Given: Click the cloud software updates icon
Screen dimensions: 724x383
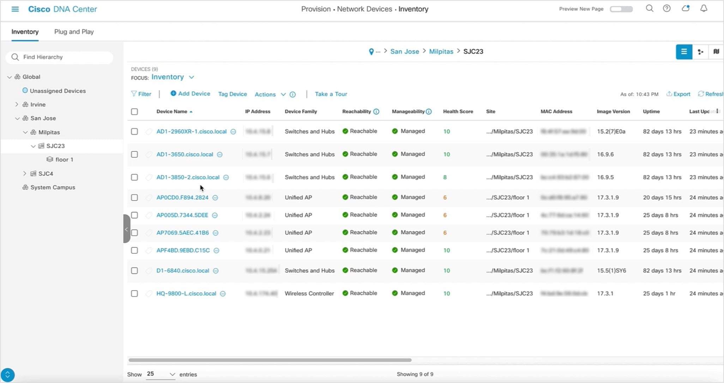Looking at the screenshot, I should pyautogui.click(x=686, y=8).
